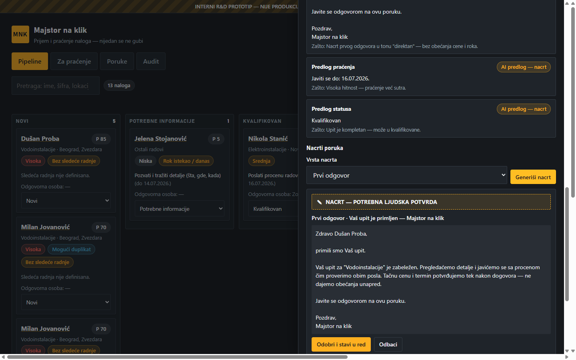This screenshot has width=576, height=360.
Task: Click the horizontal scrollbar left arrow
Action: click(3, 357)
